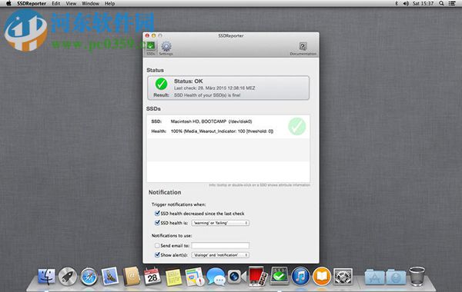Click the faded green checkmark in SSD row
Image resolution: width=462 pixels, height=292 pixels.
[296, 126]
